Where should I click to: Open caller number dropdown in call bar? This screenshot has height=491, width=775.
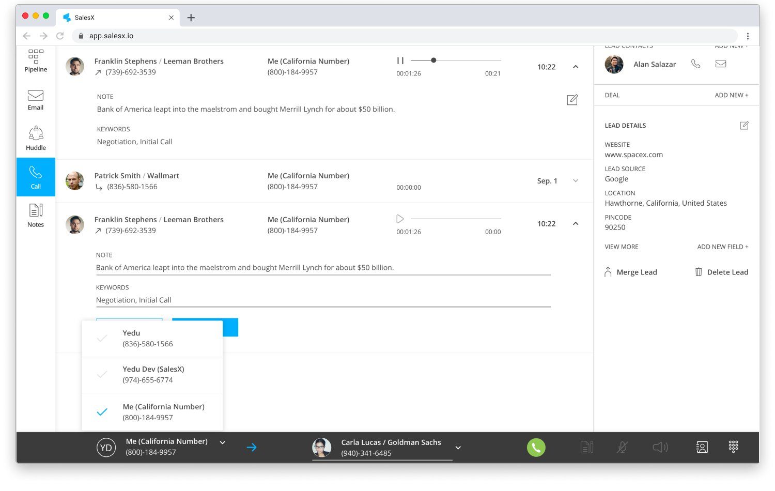click(223, 443)
